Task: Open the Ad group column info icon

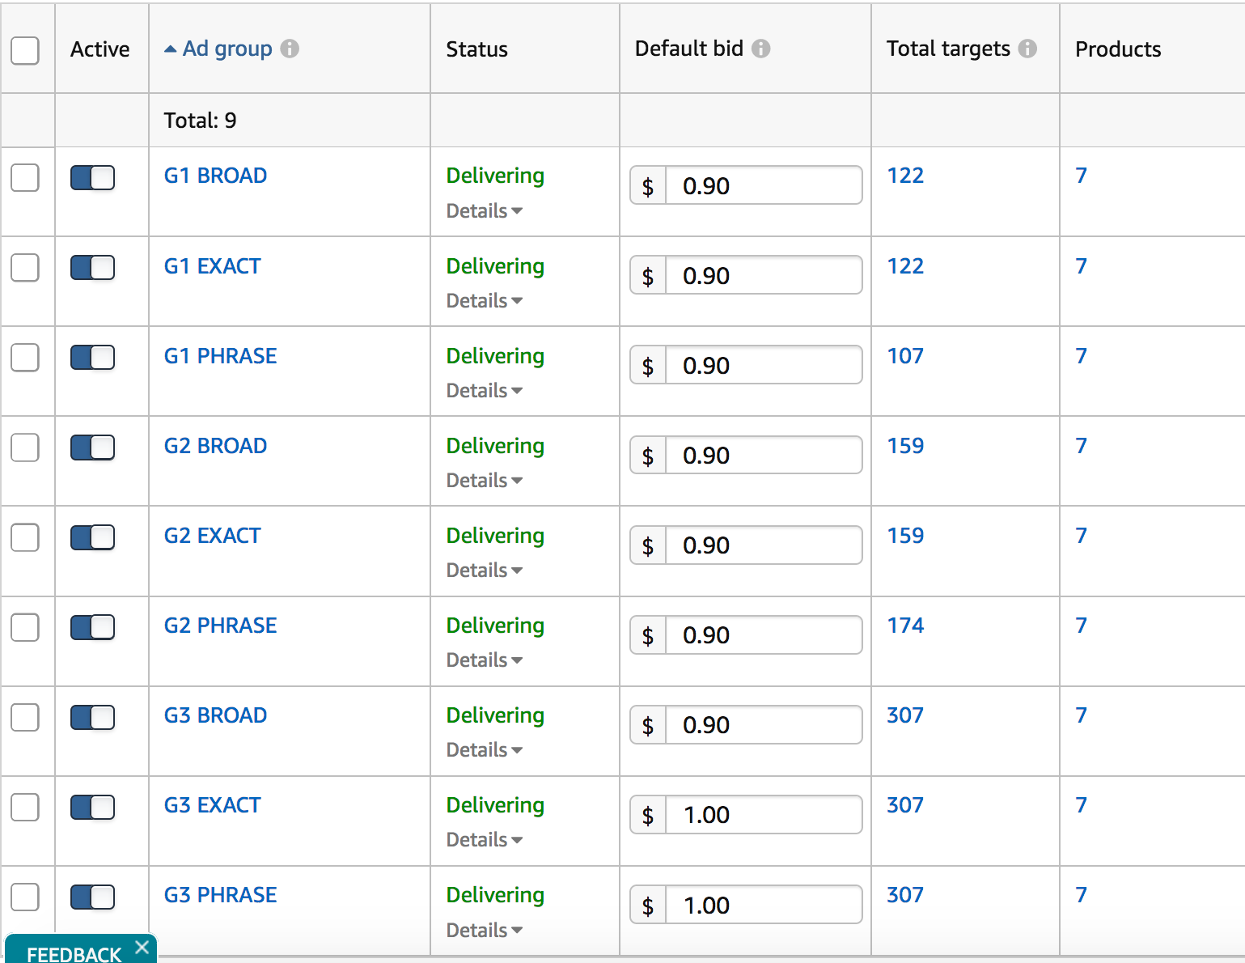Action: tap(290, 49)
